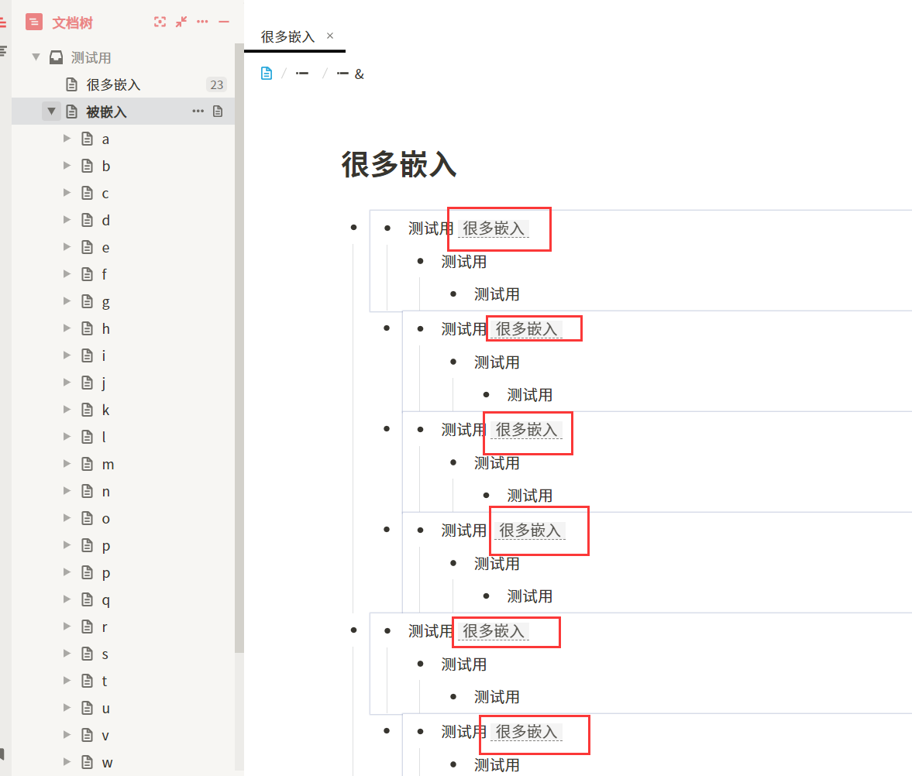Click the file icon of document m
This screenshot has width=912, height=776.
(x=88, y=464)
